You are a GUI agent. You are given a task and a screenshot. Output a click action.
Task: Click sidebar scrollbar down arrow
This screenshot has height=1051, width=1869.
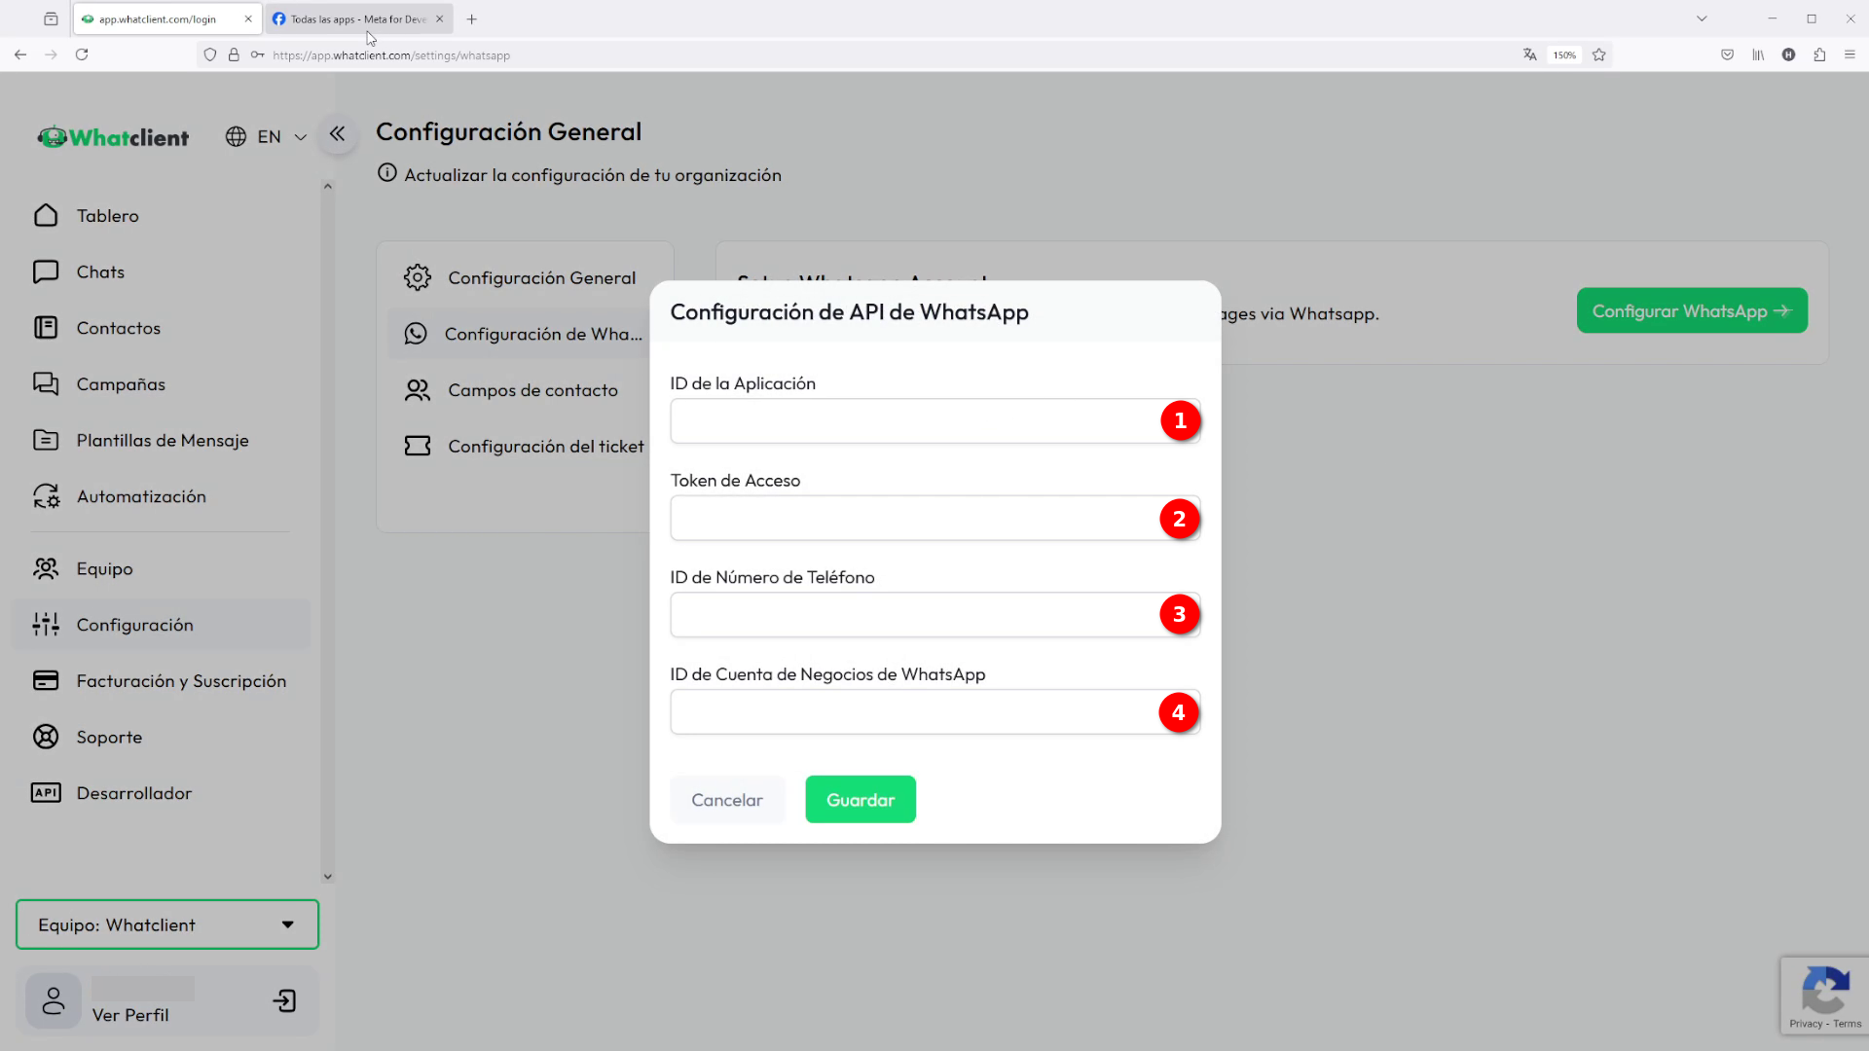click(x=327, y=876)
